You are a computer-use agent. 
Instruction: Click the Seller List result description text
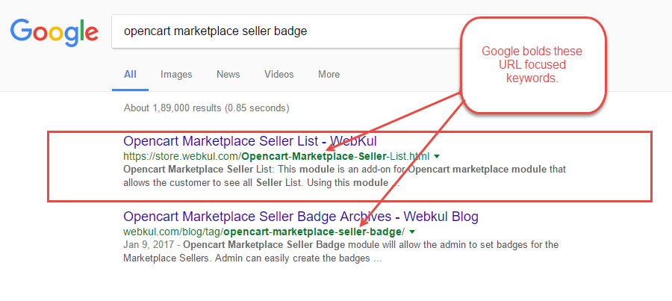click(343, 176)
